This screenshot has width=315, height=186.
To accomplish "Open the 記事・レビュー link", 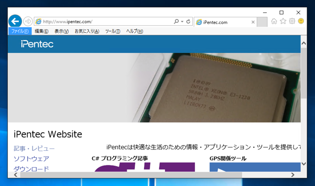I will click(x=34, y=149).
